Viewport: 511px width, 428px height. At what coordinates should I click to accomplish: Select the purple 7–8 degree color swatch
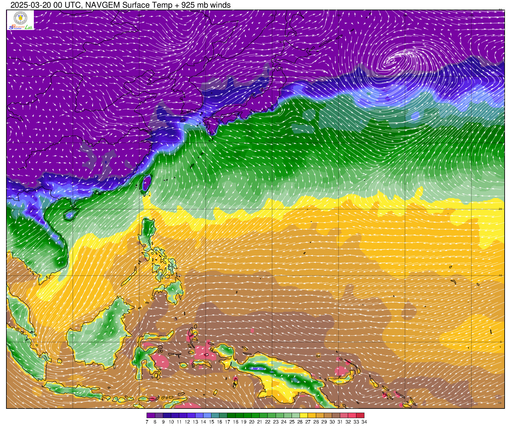click(x=151, y=415)
